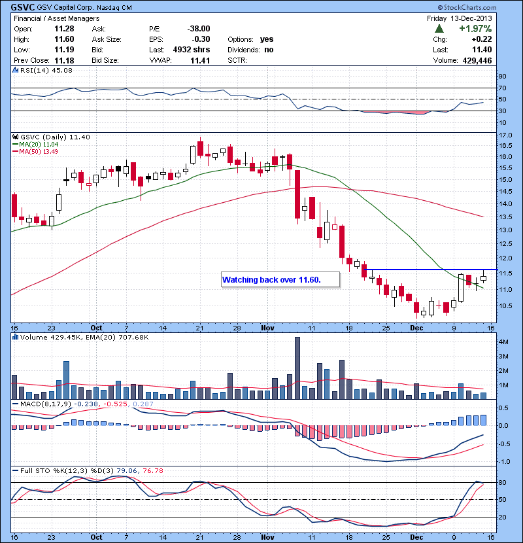Click the MA(50) 13.49 legend text
This screenshot has width=523, height=543.
[x=39, y=152]
